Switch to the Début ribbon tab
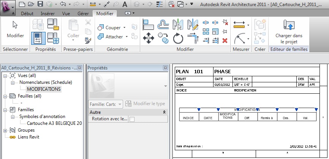Screen dimensions: 329x159 point(27,13)
